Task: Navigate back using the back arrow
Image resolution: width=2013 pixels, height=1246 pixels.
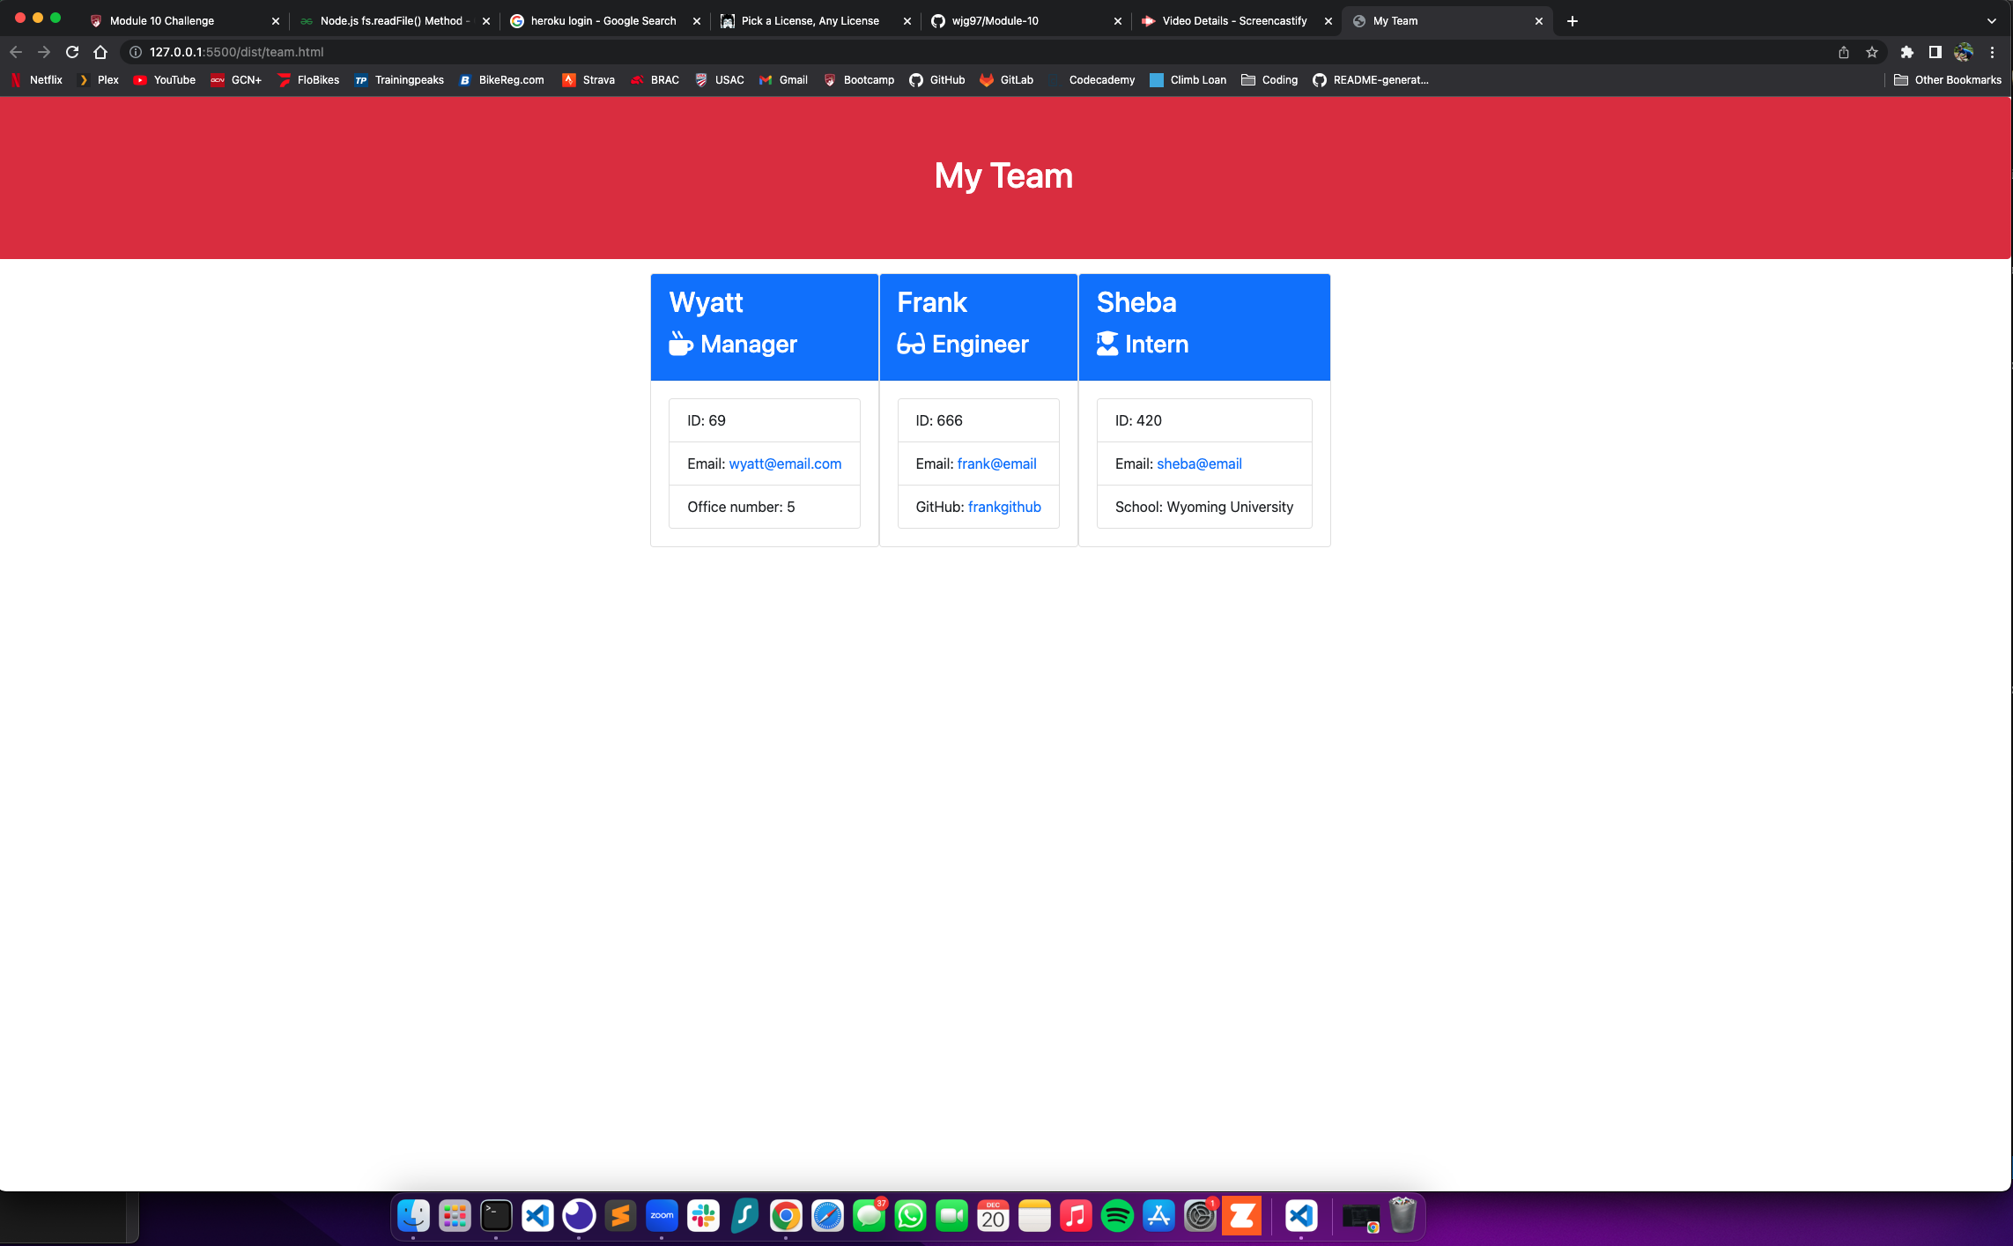Action: pos(16,52)
